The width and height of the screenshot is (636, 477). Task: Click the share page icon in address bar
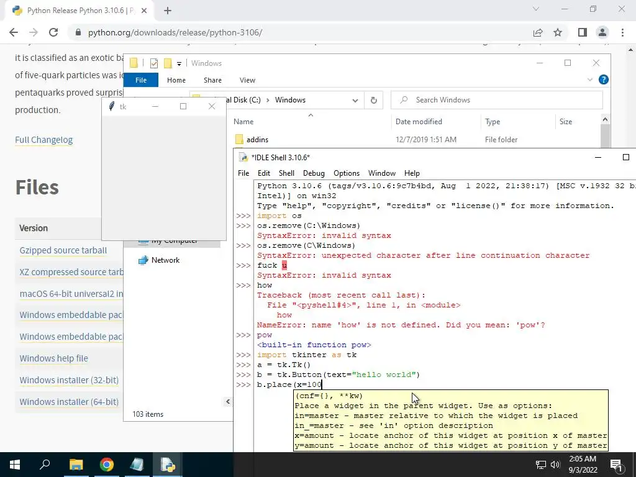coord(538,32)
